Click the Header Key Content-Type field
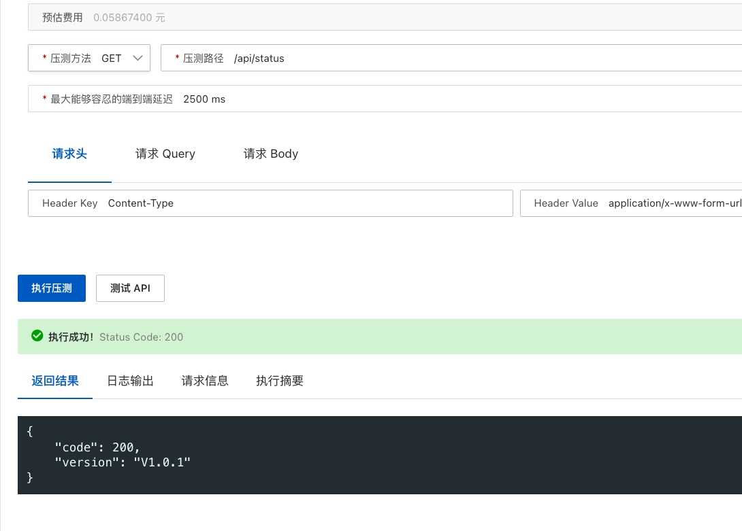This screenshot has width=742, height=531. pos(270,203)
